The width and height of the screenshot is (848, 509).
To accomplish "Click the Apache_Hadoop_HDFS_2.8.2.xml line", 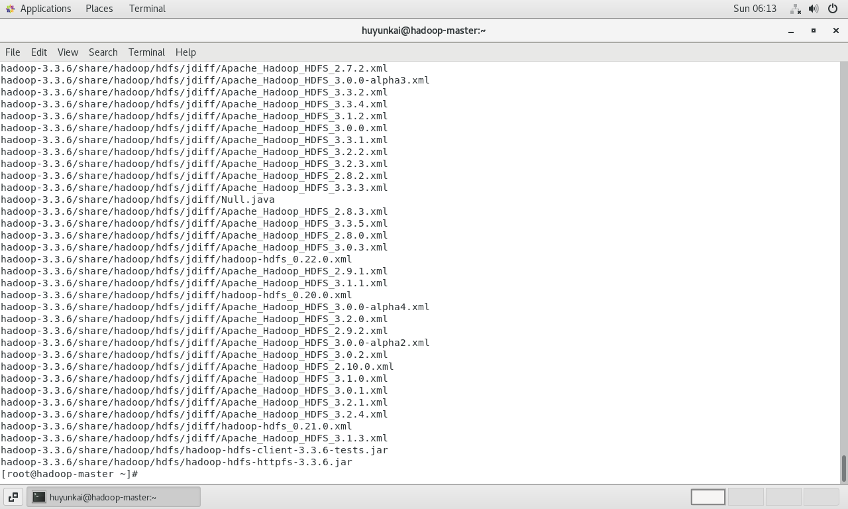I will pos(194,176).
